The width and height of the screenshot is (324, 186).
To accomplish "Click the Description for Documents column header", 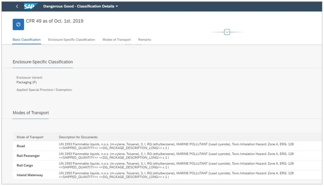I will (78, 137).
